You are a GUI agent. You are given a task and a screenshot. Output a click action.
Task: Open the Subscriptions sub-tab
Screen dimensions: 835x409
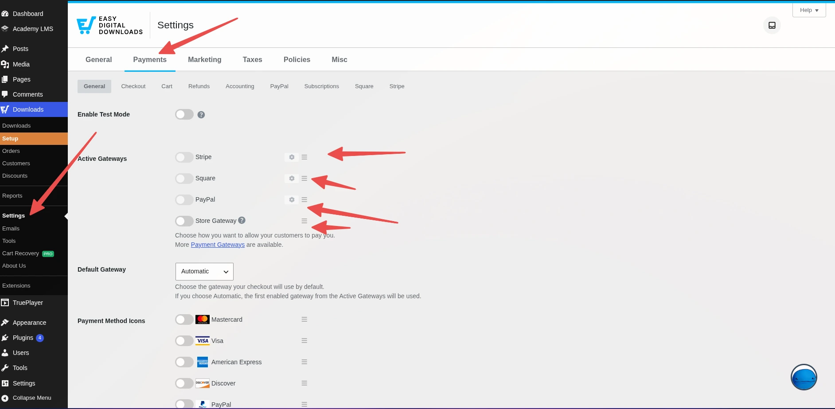click(322, 86)
